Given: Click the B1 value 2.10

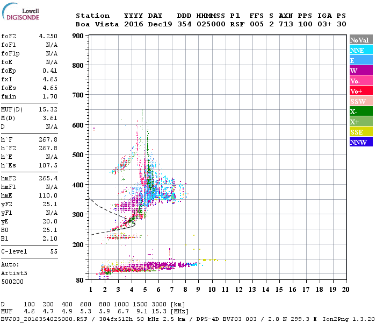Looking at the screenshot, I should [x=50, y=238].
